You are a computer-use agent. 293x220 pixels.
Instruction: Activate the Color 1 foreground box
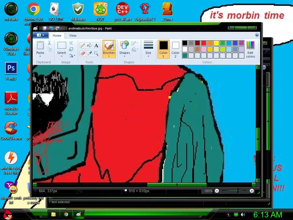tap(163, 49)
